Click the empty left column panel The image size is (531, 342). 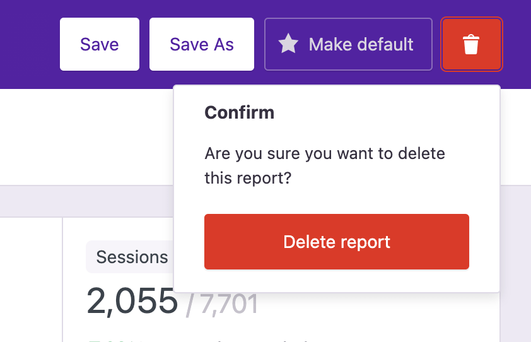pos(30,278)
